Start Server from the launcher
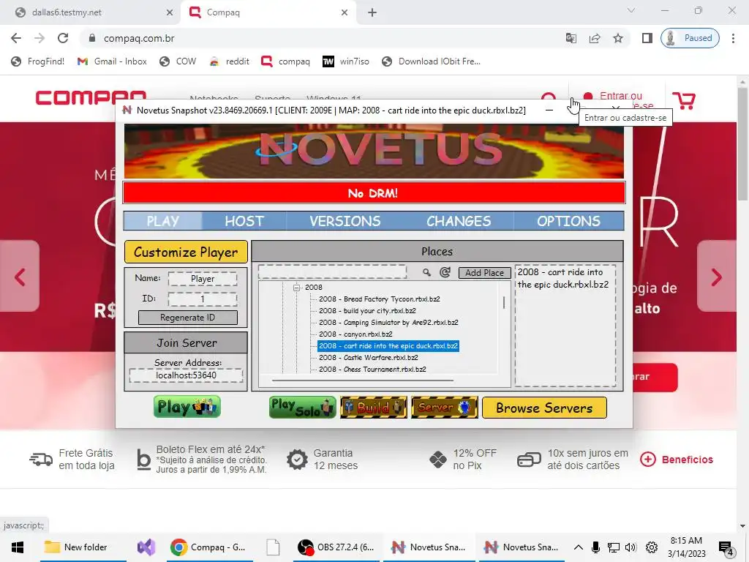The image size is (749, 562). (444, 407)
